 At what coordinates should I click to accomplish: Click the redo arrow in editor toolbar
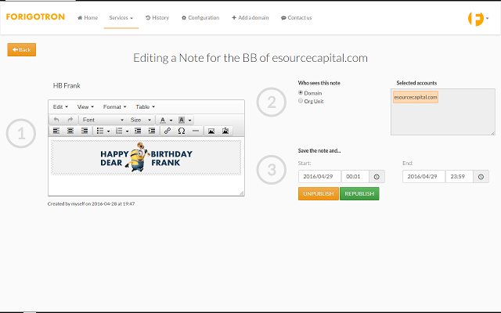point(70,120)
